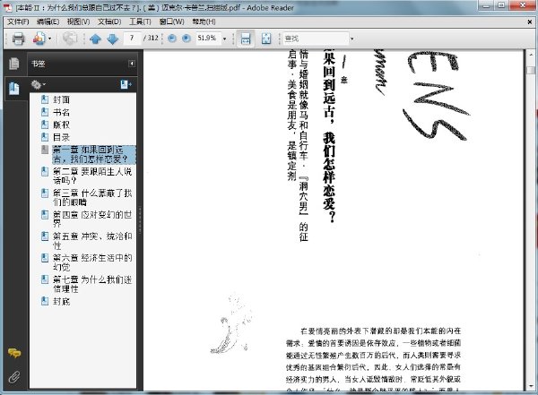The height and width of the screenshot is (395, 538).
Task: Go to previous page with up arrow
Action: coord(95,39)
